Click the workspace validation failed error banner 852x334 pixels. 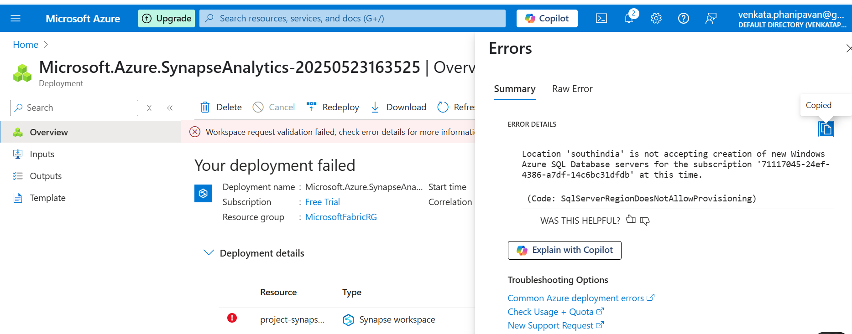(x=328, y=132)
